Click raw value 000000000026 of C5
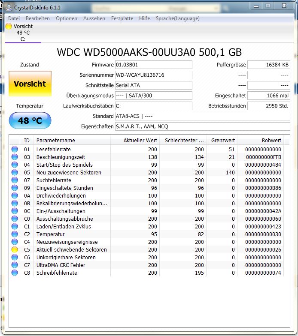Image resolution: width=298 pixels, height=336 pixels. pyautogui.click(x=263, y=249)
